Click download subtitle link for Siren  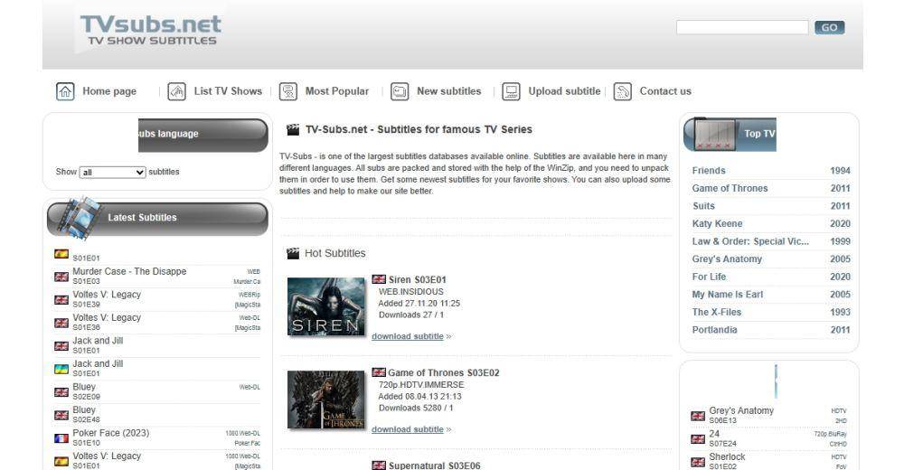pos(408,336)
